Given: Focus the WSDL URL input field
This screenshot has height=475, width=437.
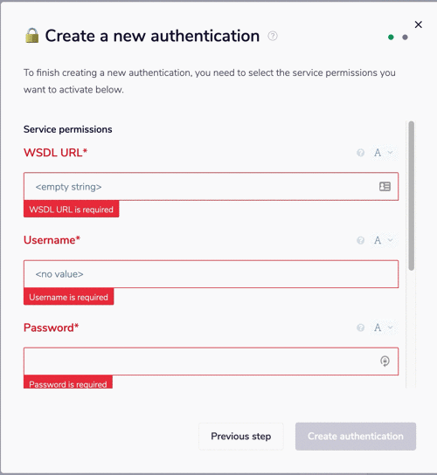Looking at the screenshot, I should point(211,186).
